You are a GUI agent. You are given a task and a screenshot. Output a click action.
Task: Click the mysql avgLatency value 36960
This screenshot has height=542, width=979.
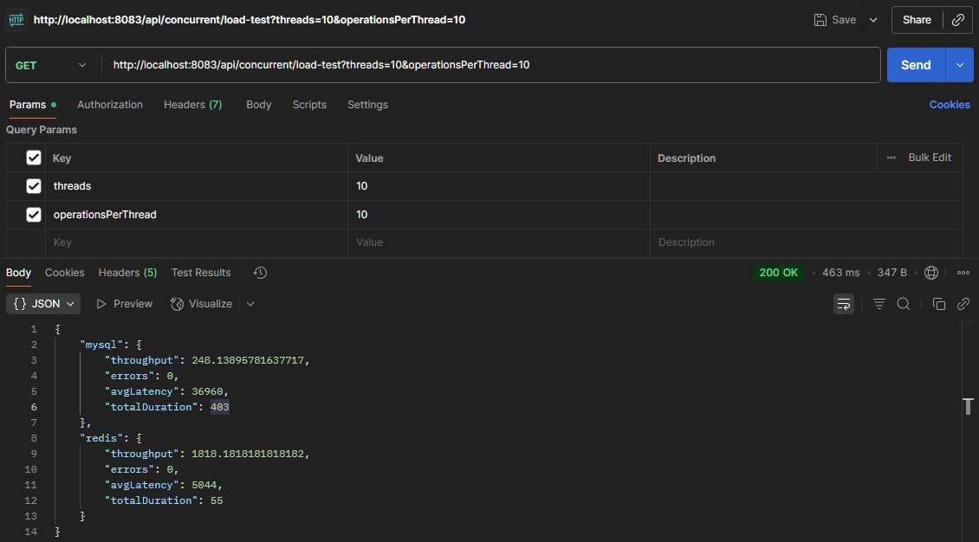207,391
